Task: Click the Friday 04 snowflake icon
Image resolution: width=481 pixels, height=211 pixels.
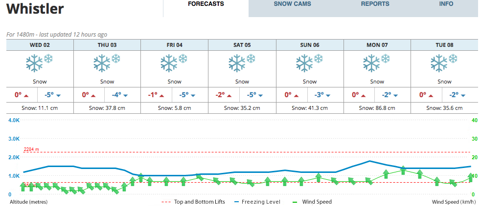Action: point(174,63)
